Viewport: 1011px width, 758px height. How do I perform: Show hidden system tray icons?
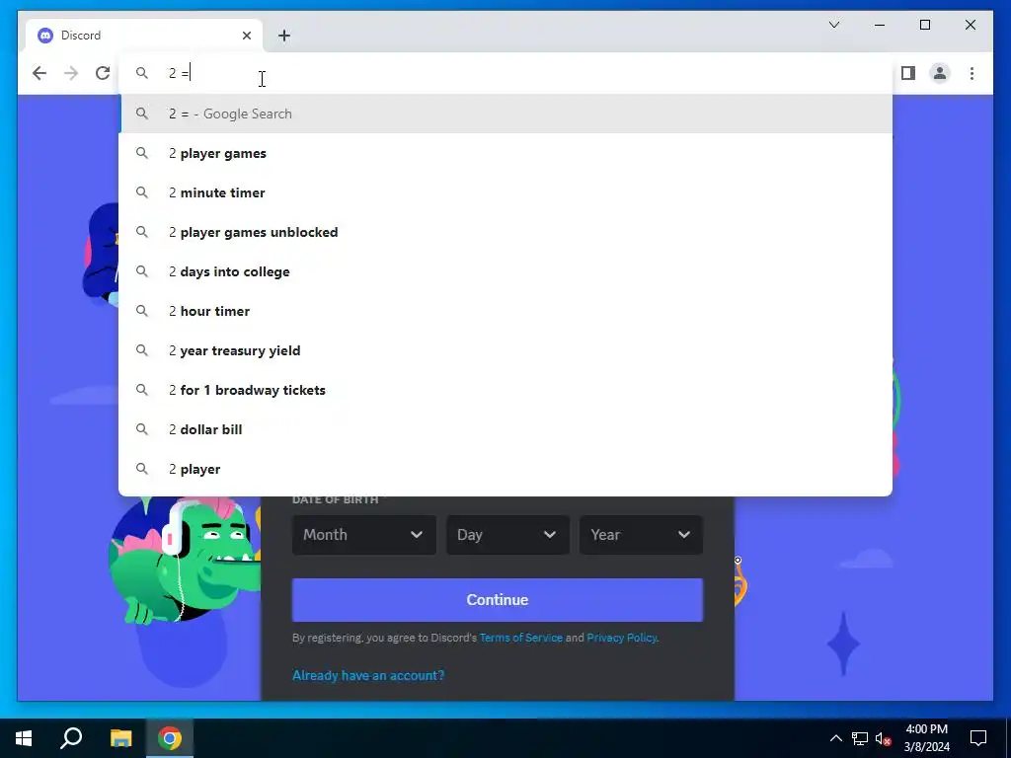tap(835, 738)
